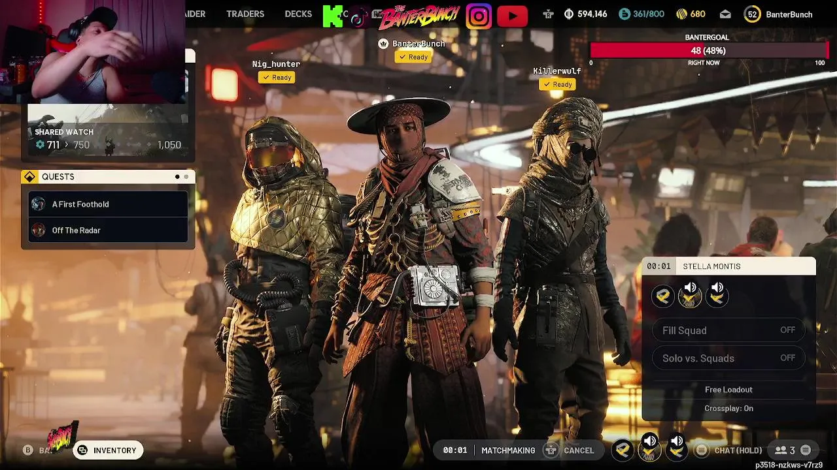
Task: Click third squad emblem in Stella Montis panel
Action: coord(717,297)
